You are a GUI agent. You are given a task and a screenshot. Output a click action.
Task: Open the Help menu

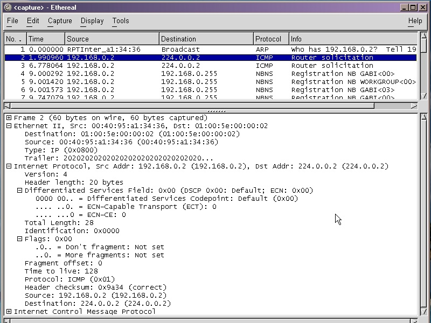[x=415, y=21]
